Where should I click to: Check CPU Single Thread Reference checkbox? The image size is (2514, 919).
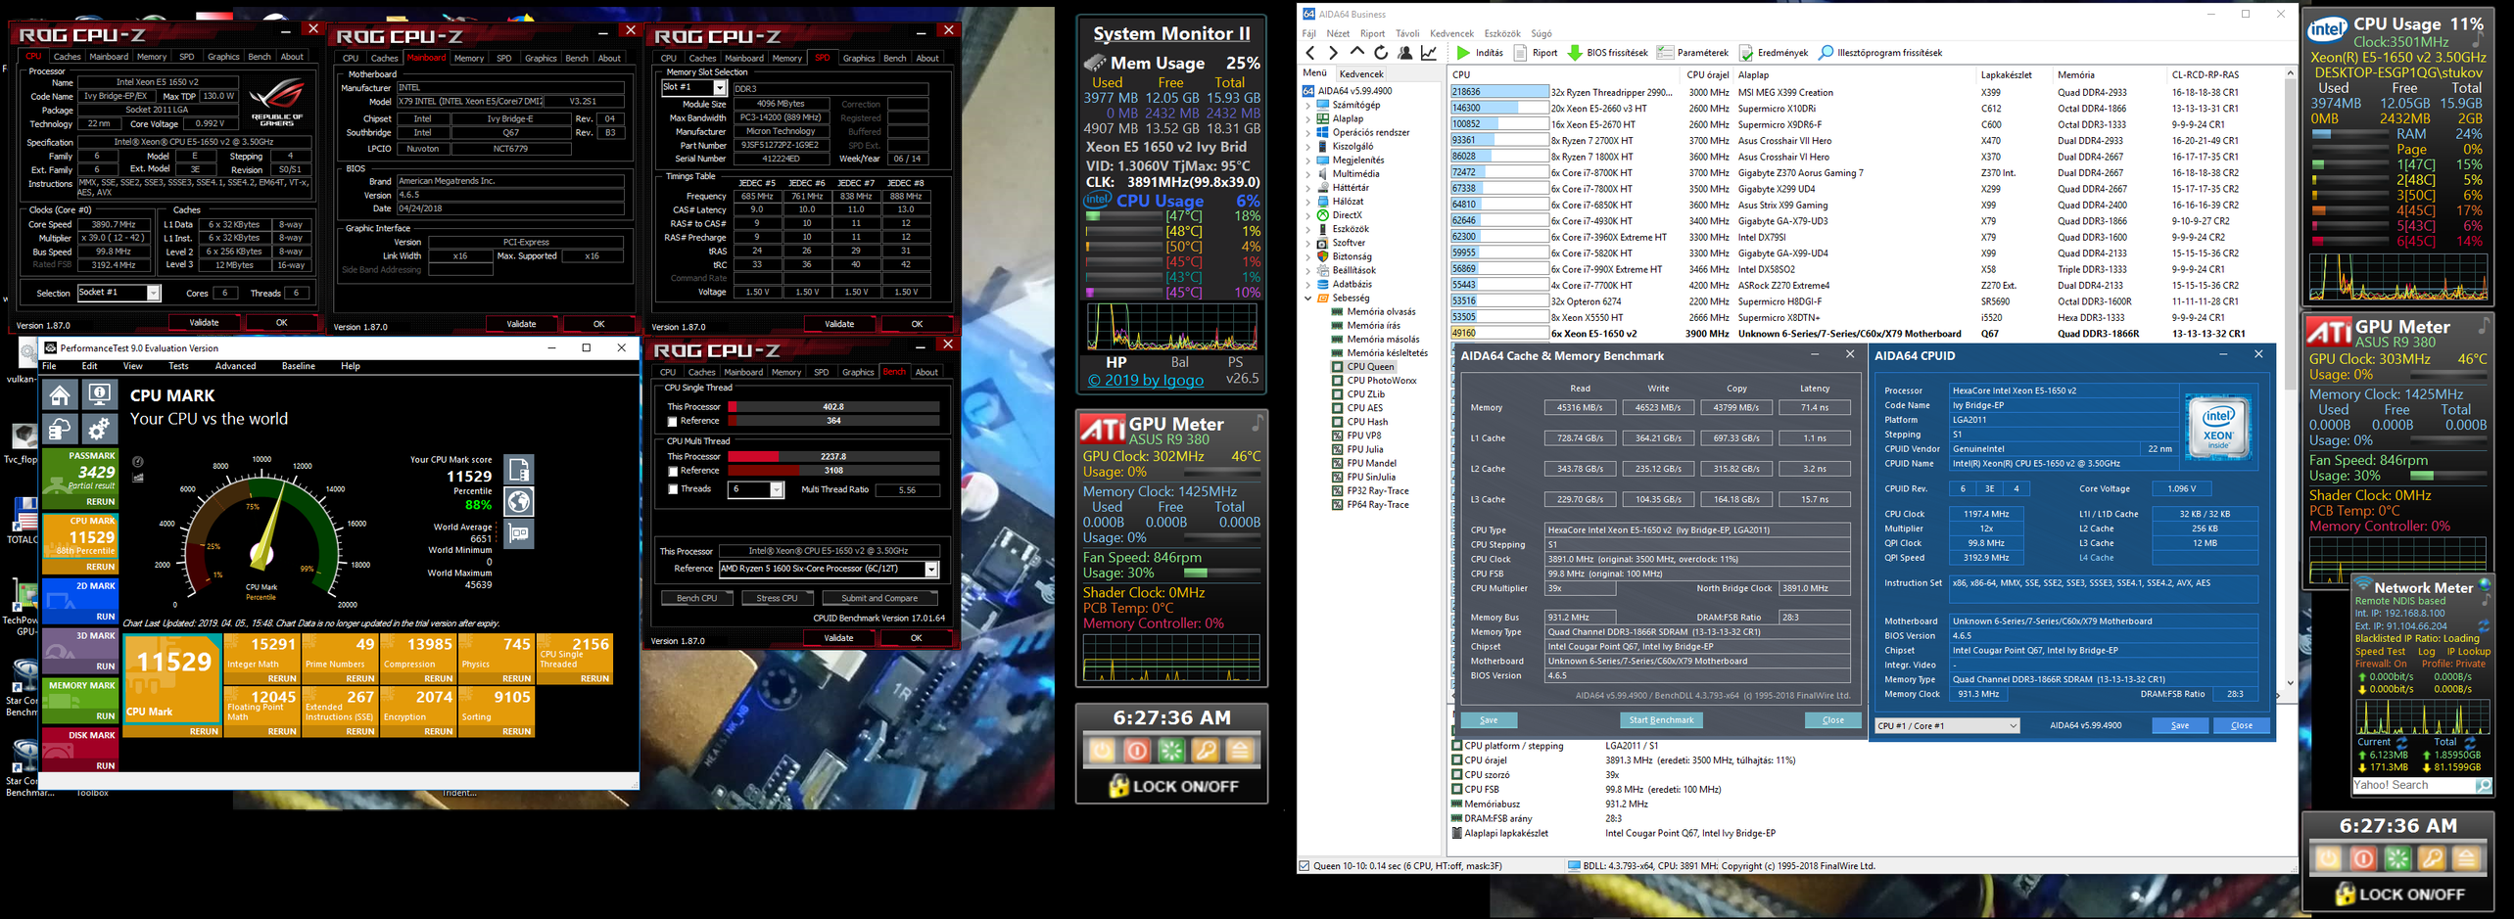click(672, 422)
